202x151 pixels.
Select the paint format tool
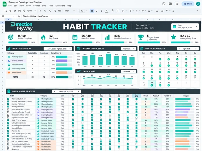[24, 11]
